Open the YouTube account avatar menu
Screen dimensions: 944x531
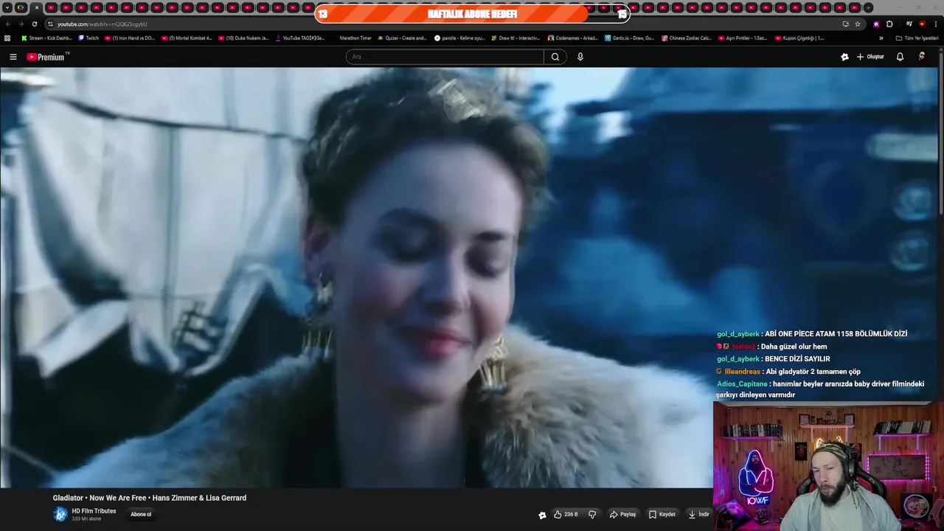(x=922, y=56)
